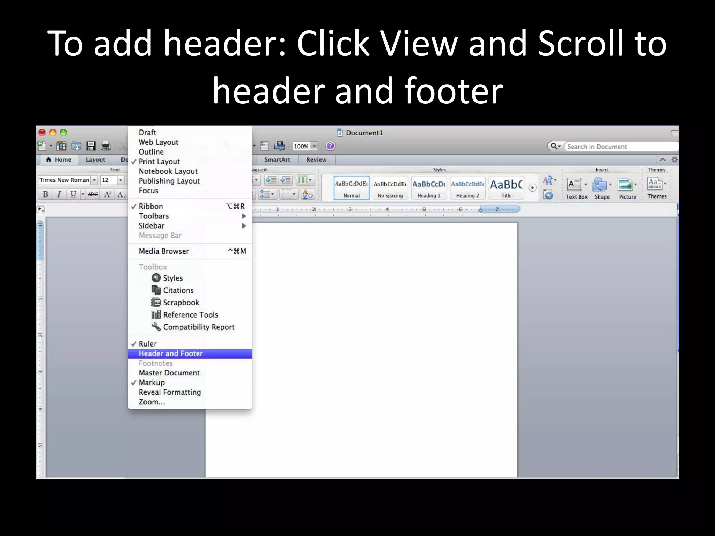Open the font name dropdown arrow
The image size is (715, 536).
coord(94,180)
